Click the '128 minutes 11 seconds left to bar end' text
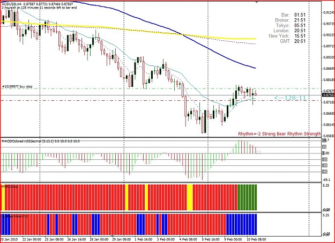Image resolution: width=335 pixels, height=243 pixels. pyautogui.click(x=48, y=8)
